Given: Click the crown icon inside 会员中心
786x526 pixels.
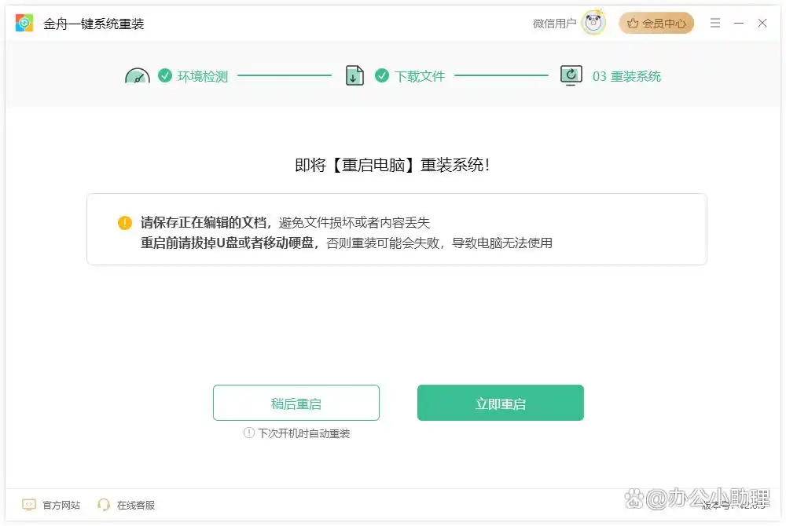Looking at the screenshot, I should point(634,23).
